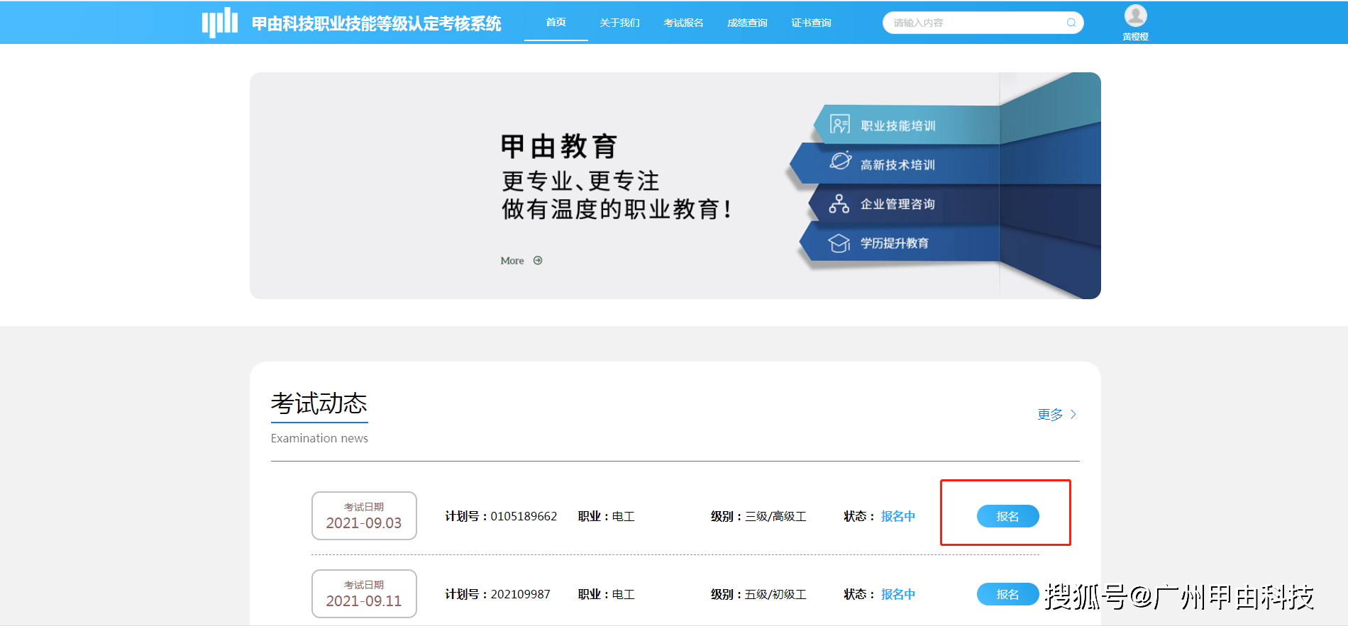Viewport: 1348px width, 626px height.
Task: Click 报名 button for plan 0105189662
Action: pyautogui.click(x=1008, y=516)
